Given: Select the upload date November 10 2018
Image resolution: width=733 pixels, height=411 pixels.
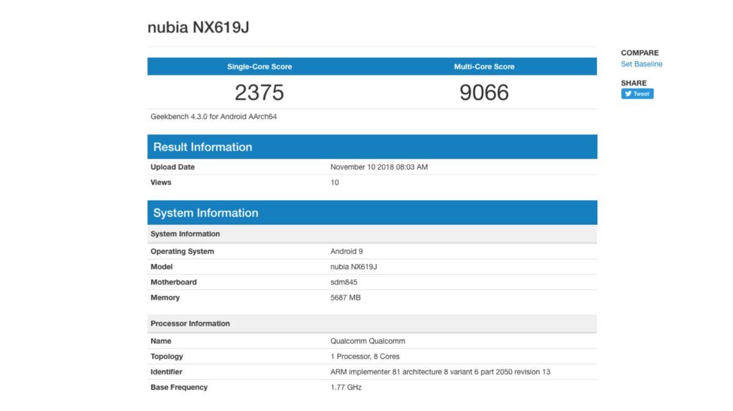Looking at the screenshot, I should pos(379,167).
